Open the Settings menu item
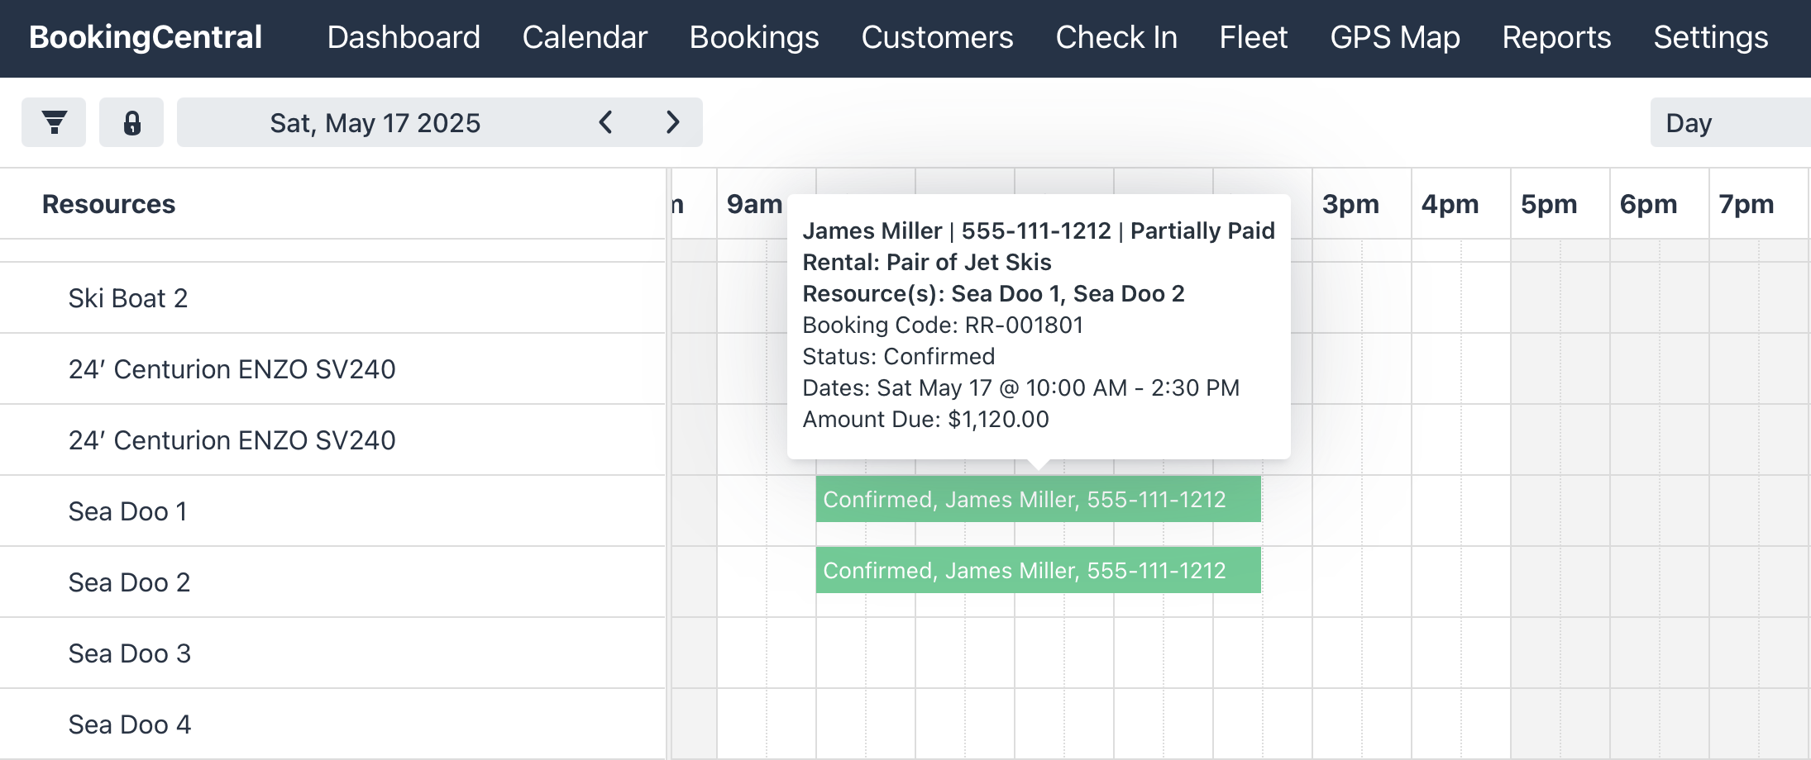1811x760 pixels. (1711, 37)
